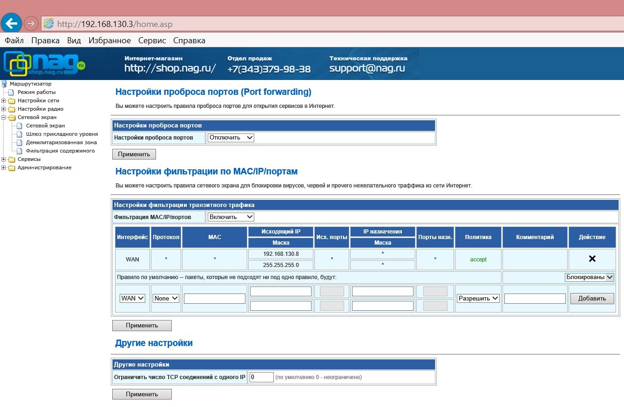The image size is (624, 407).
Task: Click the nag.ru shop logo
Action: [44, 63]
